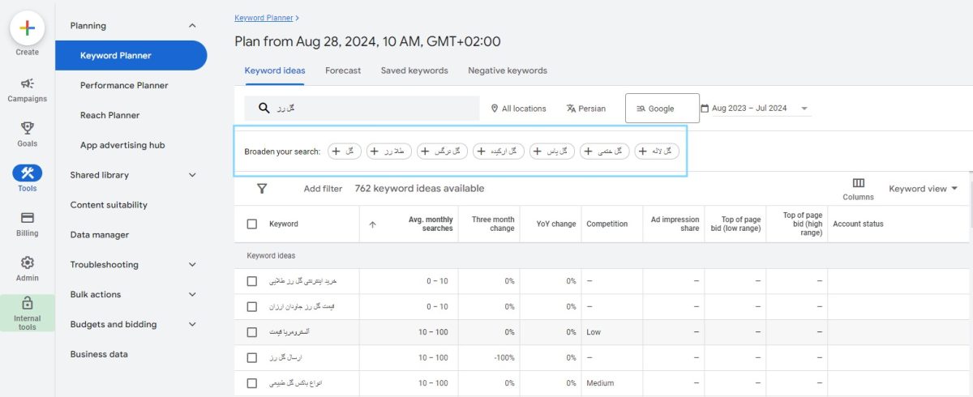The width and height of the screenshot is (973, 397).
Task: Add the گل ارکیده broaden-search chip
Action: (499, 151)
